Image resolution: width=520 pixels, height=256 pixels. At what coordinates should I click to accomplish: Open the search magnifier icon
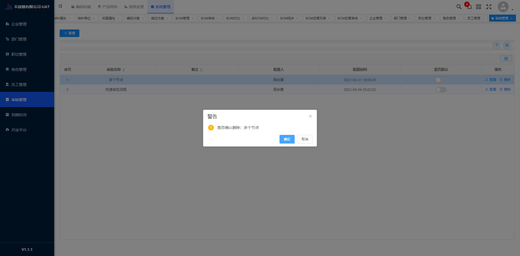click(x=459, y=7)
